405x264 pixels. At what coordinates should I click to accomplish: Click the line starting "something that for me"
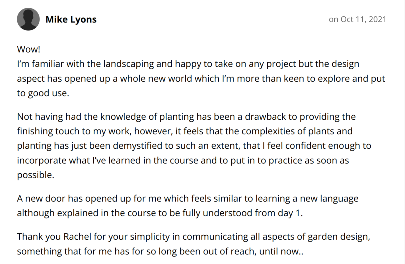tap(160, 251)
